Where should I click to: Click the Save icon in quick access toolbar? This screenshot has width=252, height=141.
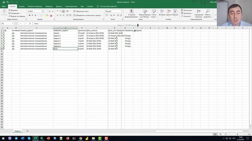pos(4,2)
